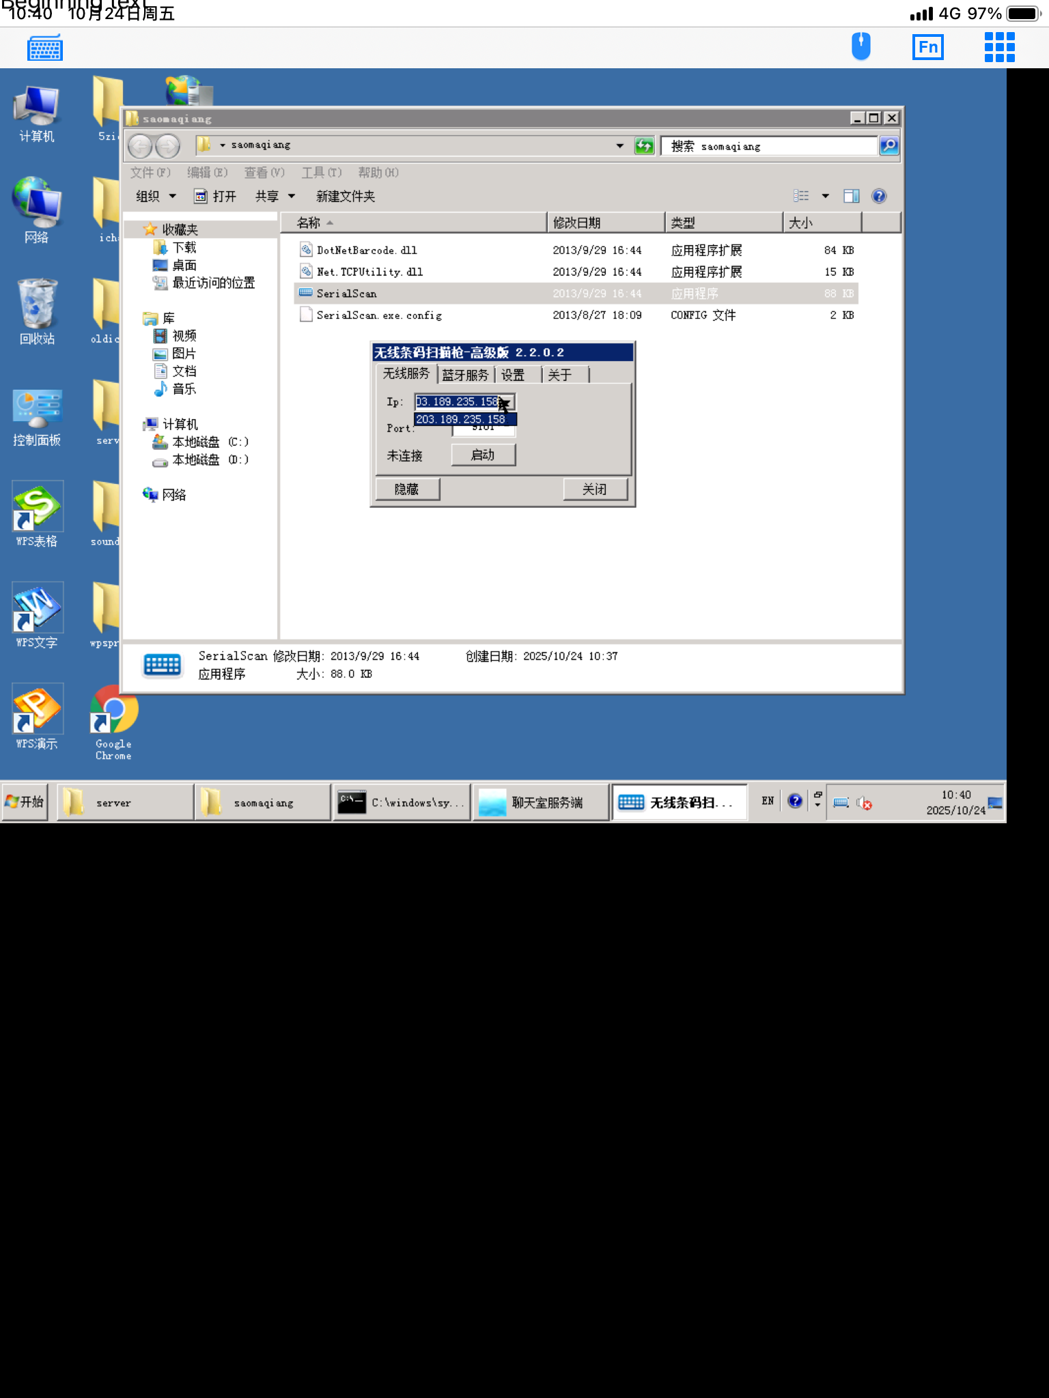Click the search magnifier icon in Explorer

[889, 145]
